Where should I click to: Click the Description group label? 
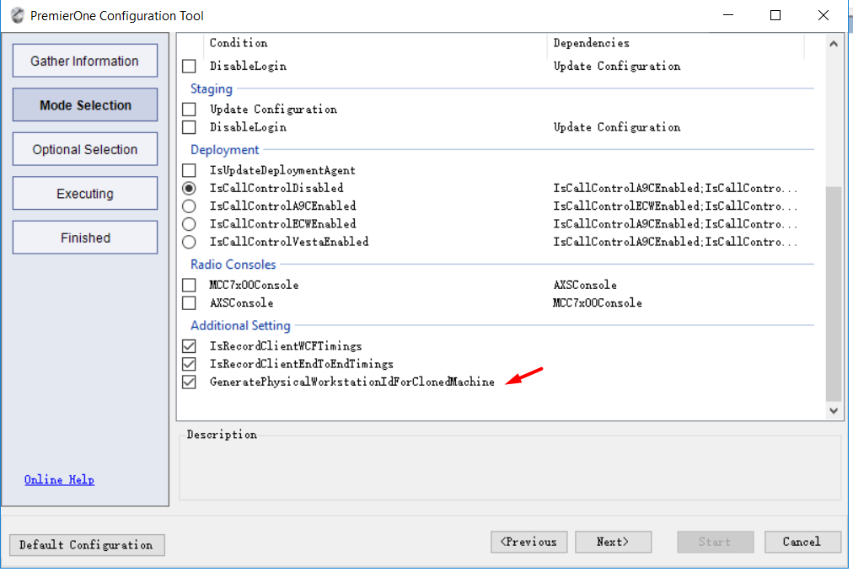(222, 435)
